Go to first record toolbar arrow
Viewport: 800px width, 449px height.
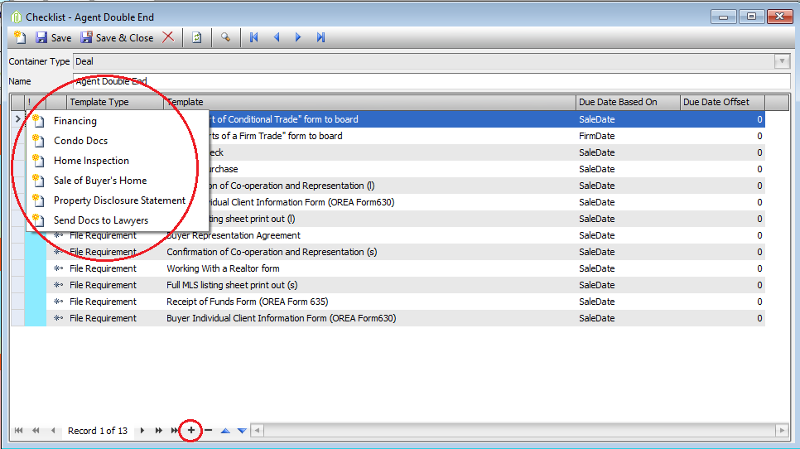tap(253, 37)
